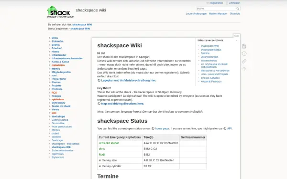287x179 pixels.
Task: Open the Übersicht sitemap link
Action: pos(235,14)
